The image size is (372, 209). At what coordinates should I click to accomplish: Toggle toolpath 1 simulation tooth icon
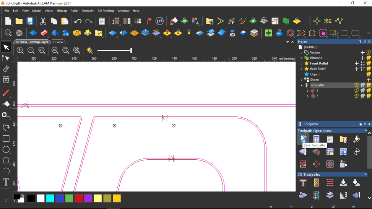click(362, 91)
